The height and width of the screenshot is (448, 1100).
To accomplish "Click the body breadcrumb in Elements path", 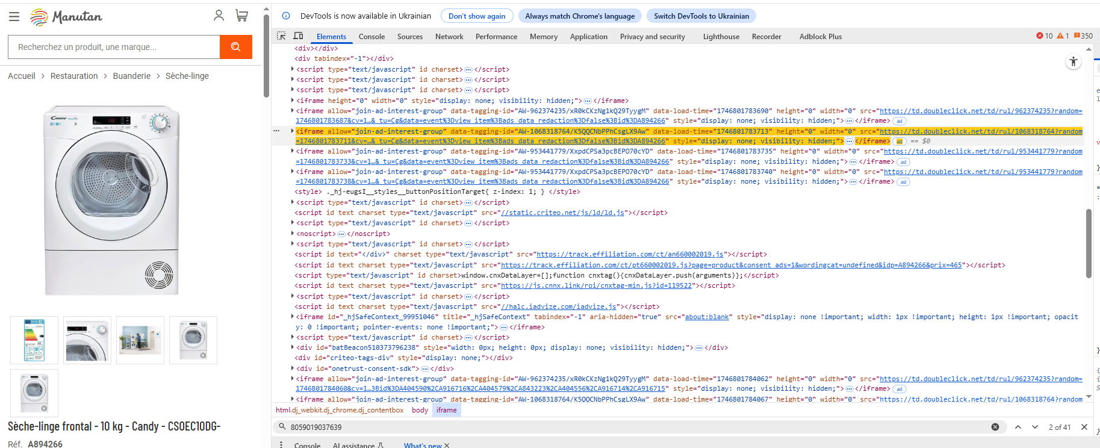I will coord(420,410).
